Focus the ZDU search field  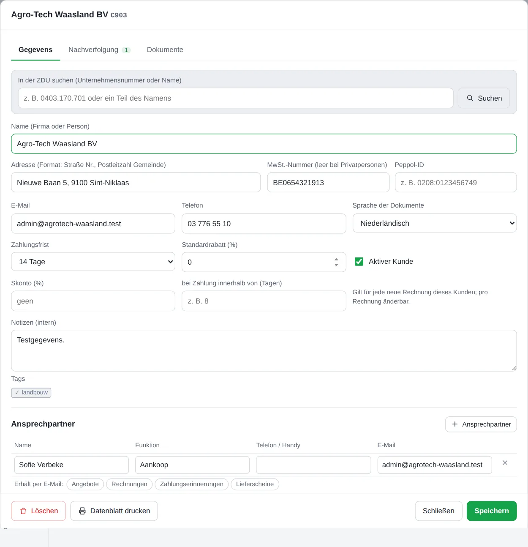click(236, 98)
